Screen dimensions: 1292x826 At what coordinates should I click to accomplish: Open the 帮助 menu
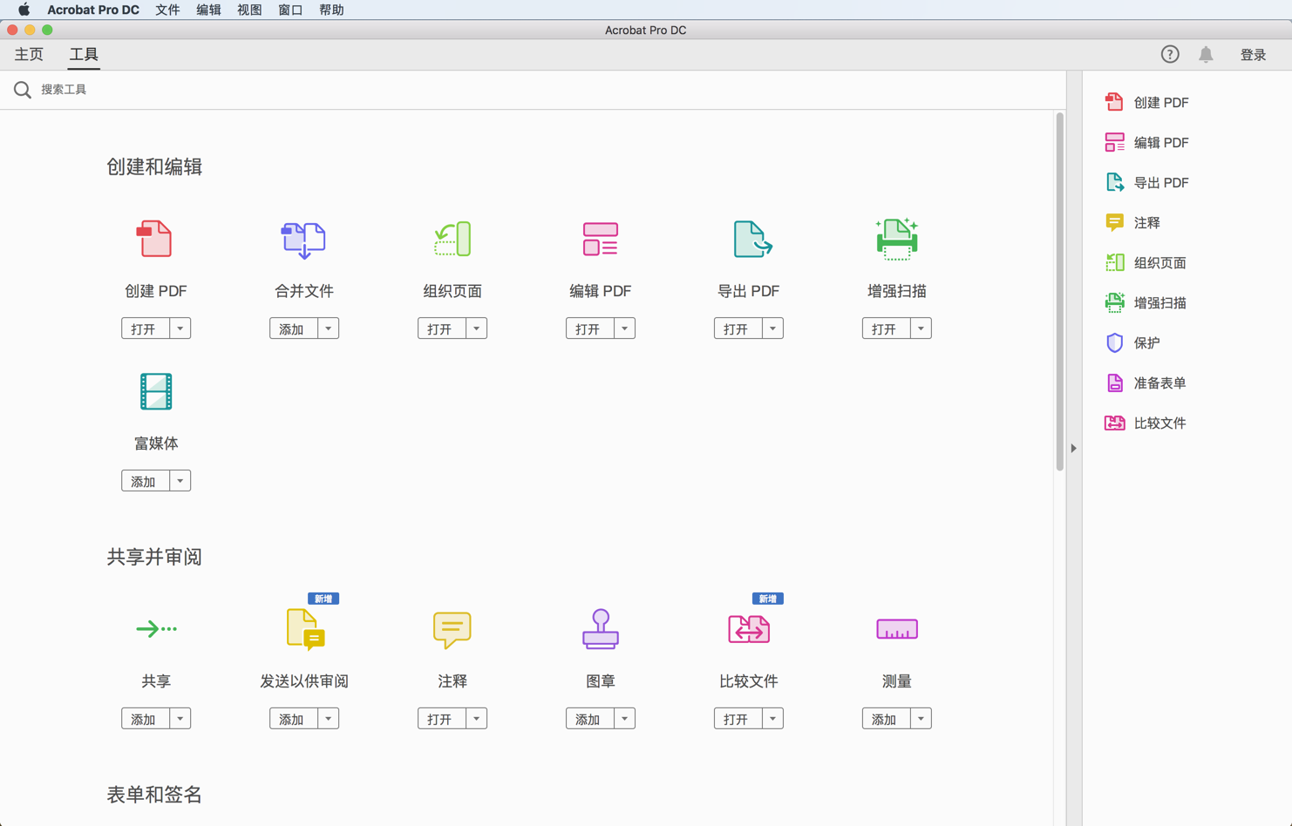coord(331,10)
